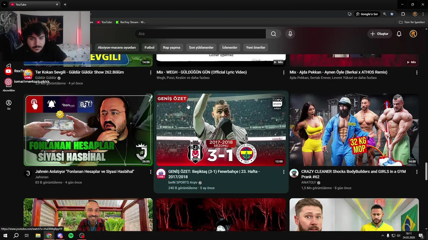Image resolution: width=428 pixels, height=240 pixels.
Task: Click the bookmark star icon
Action: tap(392, 14)
